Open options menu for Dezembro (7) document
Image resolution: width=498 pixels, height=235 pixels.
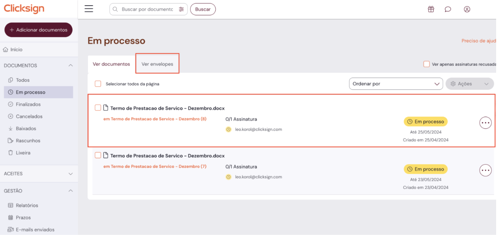[485, 170]
